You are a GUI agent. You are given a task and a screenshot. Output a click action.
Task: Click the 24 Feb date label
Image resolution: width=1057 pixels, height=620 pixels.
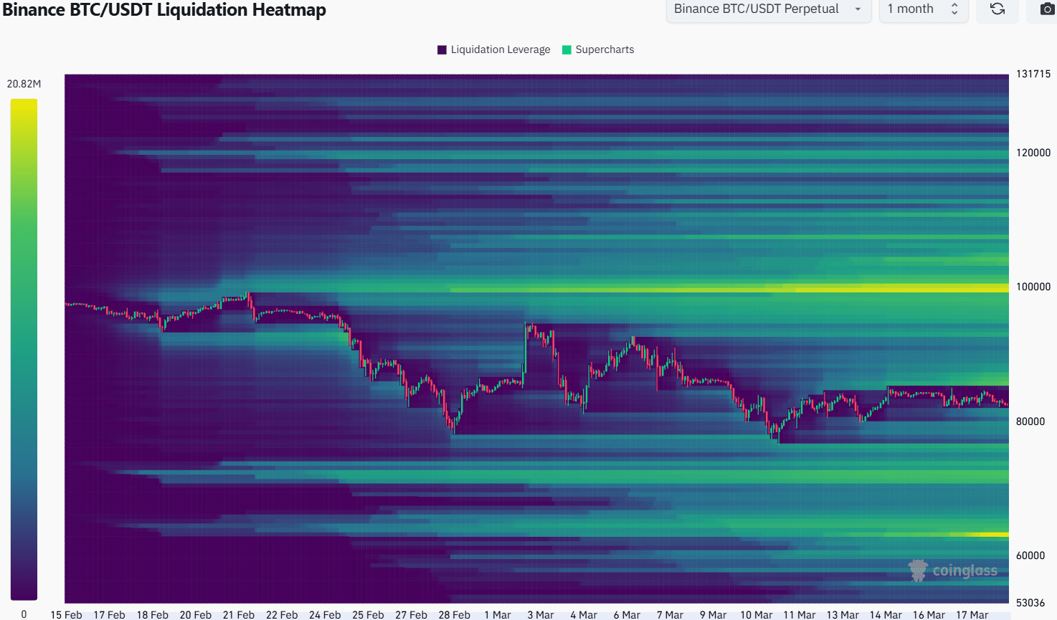(325, 615)
